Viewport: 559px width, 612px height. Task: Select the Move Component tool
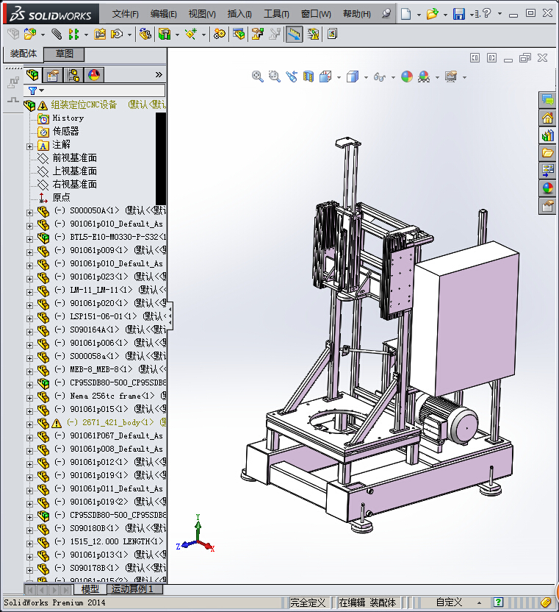click(x=117, y=35)
